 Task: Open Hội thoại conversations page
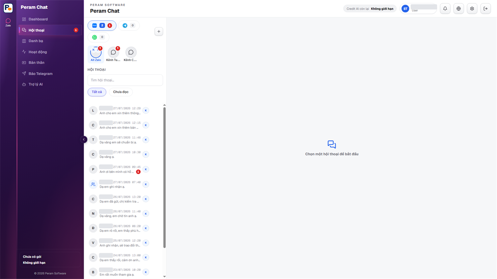click(50, 30)
